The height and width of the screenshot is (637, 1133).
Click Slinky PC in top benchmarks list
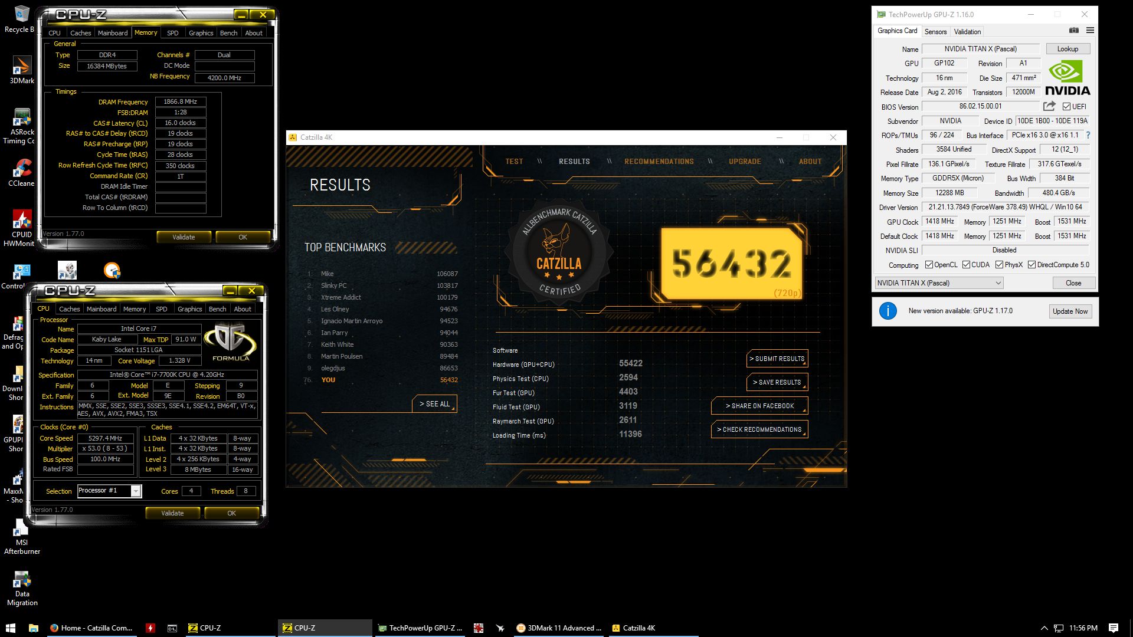[334, 285]
